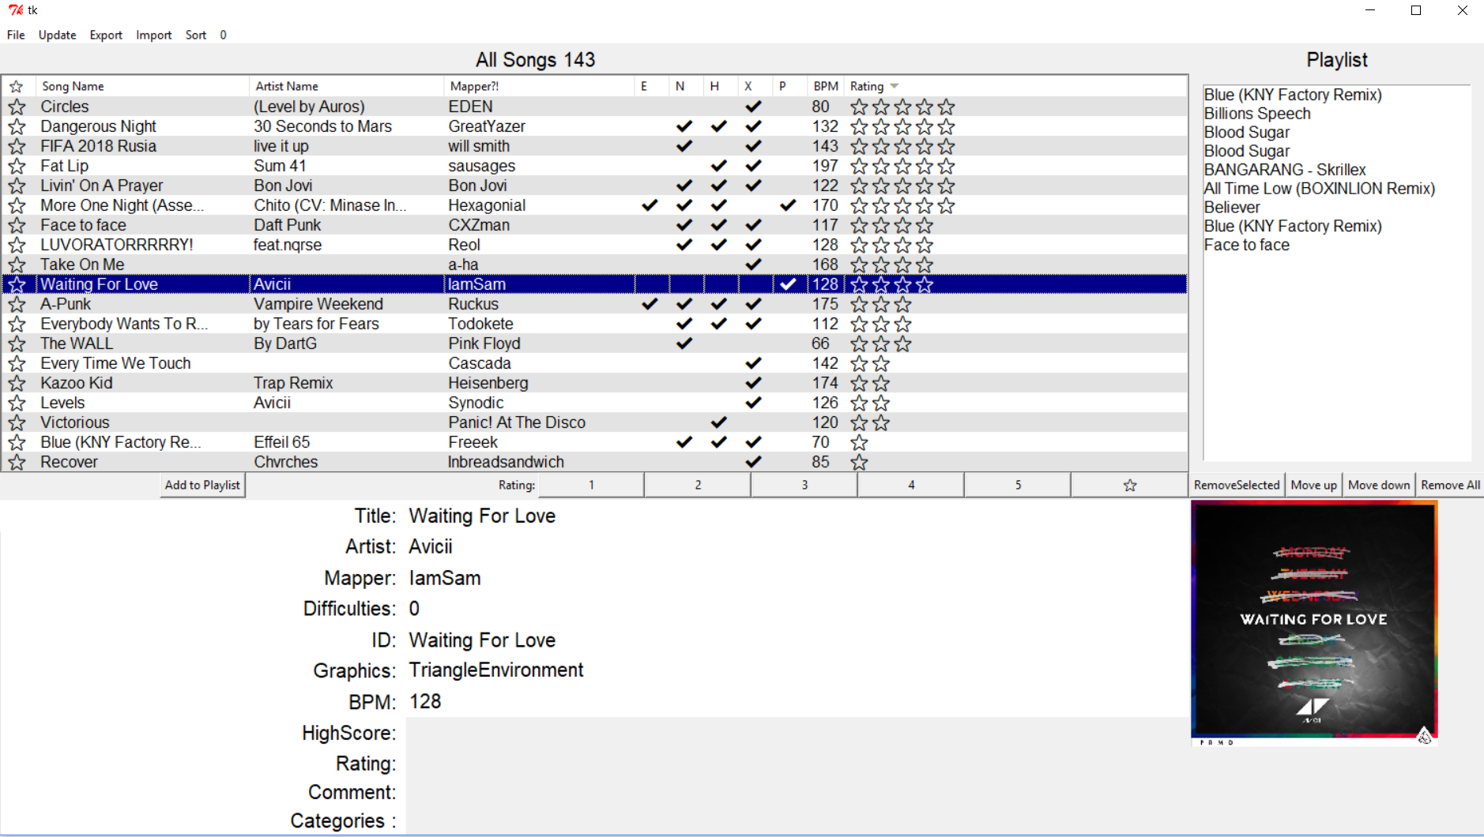Click the star column header icon
Screen dimensions: 1484x837
pos(16,86)
